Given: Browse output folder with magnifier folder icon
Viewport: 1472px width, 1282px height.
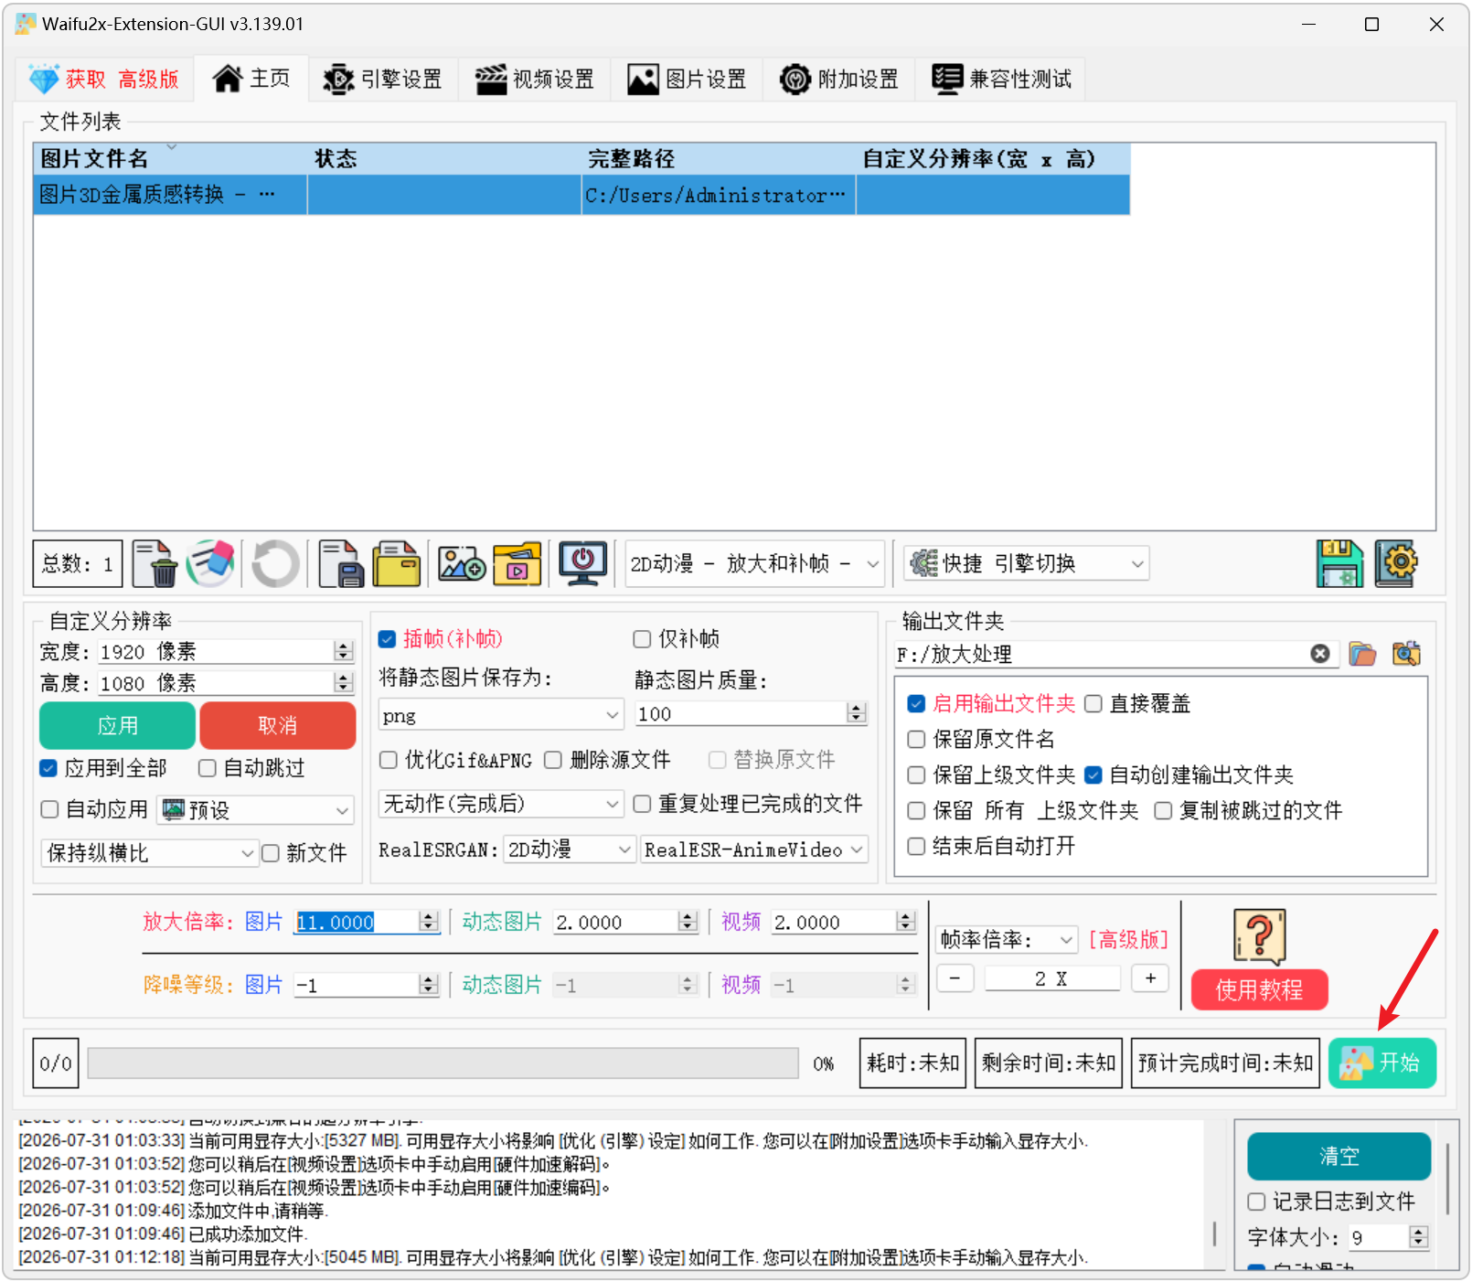Looking at the screenshot, I should [1406, 654].
